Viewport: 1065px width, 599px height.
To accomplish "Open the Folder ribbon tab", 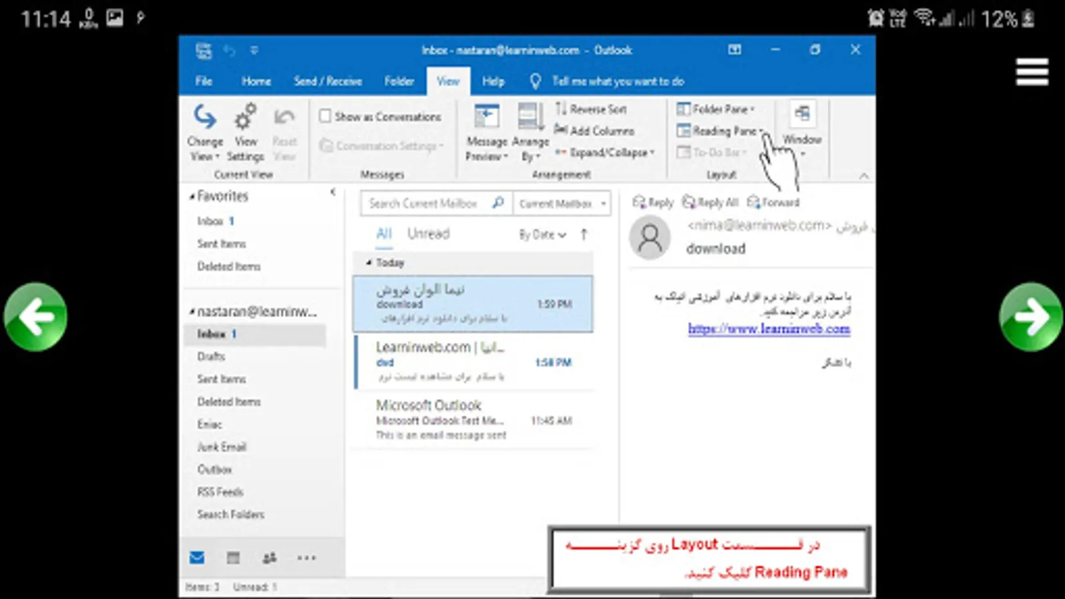I will click(x=399, y=81).
